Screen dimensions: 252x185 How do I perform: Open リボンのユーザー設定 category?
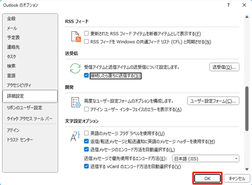(x=30, y=107)
